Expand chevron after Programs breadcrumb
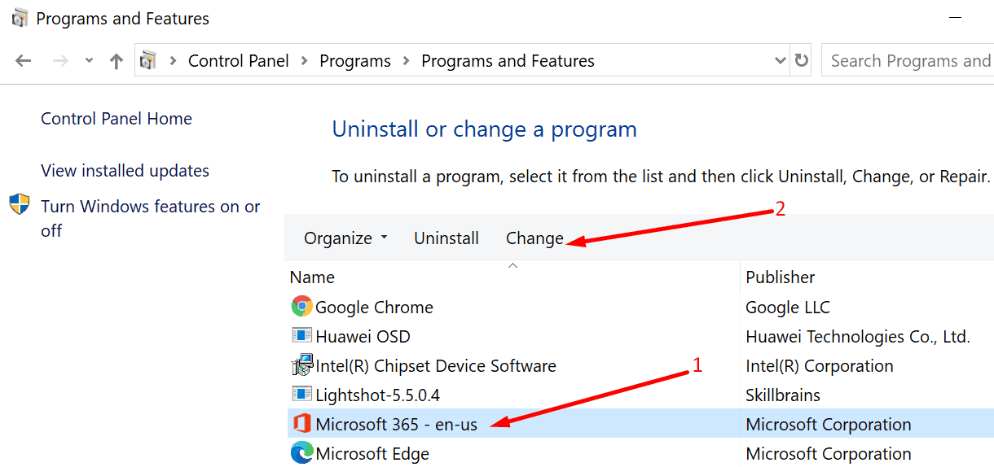The width and height of the screenshot is (994, 467). coord(407,61)
